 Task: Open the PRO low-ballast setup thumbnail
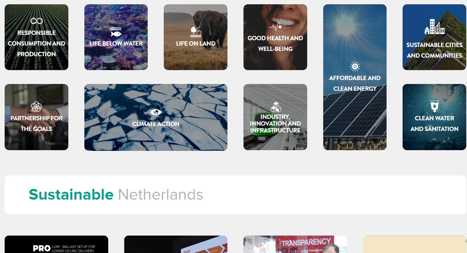tap(56, 244)
